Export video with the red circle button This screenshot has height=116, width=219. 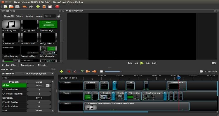click(x=57, y=6)
